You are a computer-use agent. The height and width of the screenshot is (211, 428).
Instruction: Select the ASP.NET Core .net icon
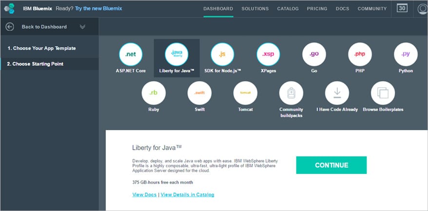(131, 54)
